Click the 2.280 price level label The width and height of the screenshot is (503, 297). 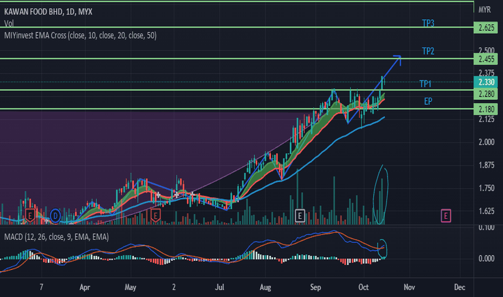click(x=486, y=94)
